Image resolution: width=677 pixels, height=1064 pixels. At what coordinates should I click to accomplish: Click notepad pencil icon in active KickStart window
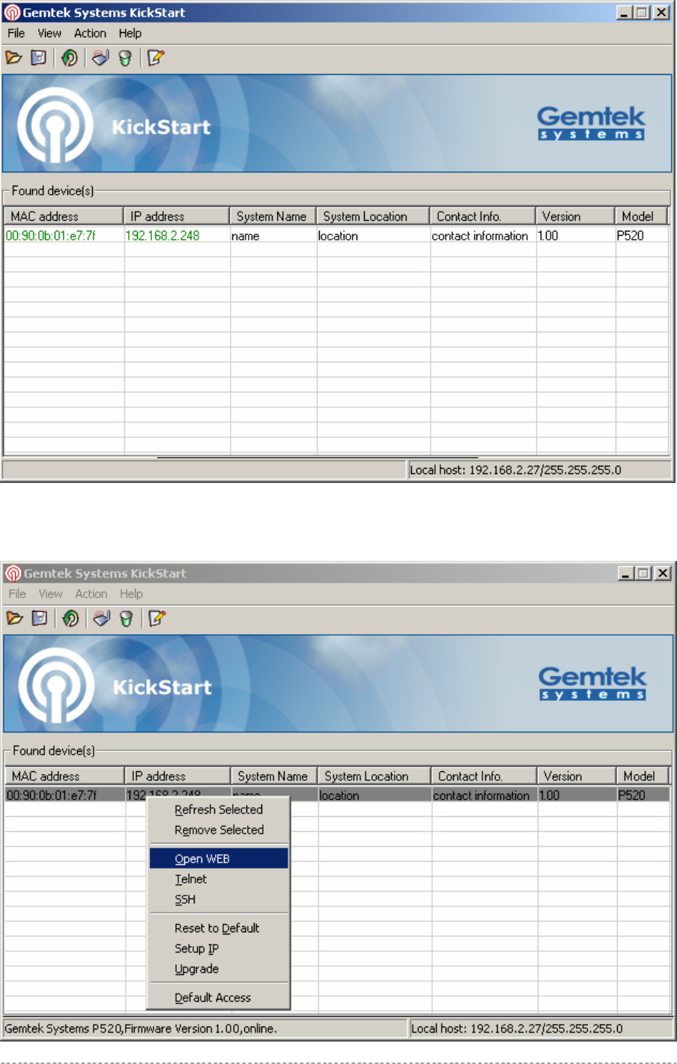pyautogui.click(x=156, y=58)
